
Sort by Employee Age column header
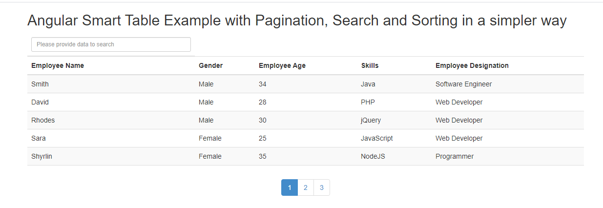click(282, 65)
